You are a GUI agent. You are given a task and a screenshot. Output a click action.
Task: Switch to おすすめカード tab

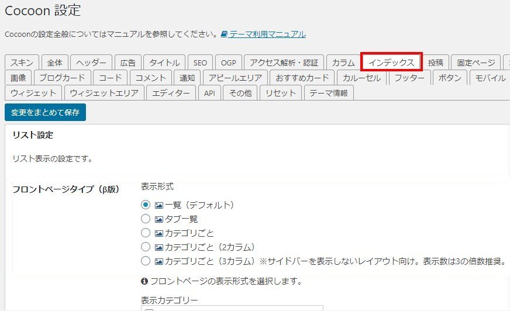point(302,78)
